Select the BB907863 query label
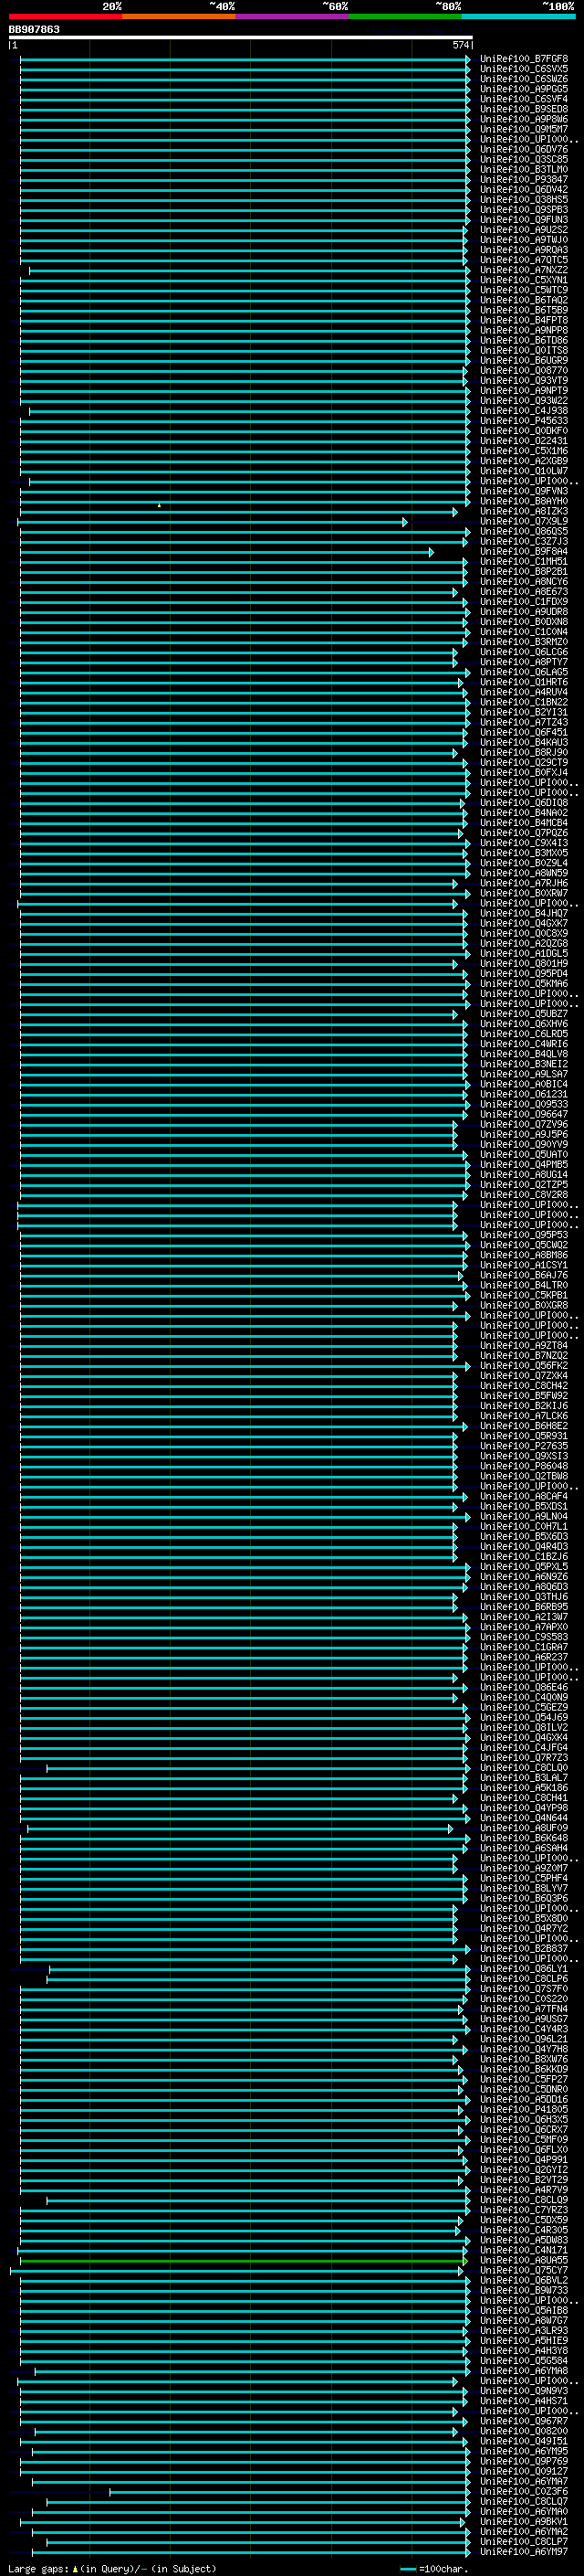Screen dimensions: 584x2576 pyautogui.click(x=34, y=29)
